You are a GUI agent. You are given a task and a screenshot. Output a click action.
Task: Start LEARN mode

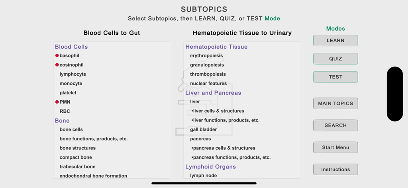click(335, 41)
